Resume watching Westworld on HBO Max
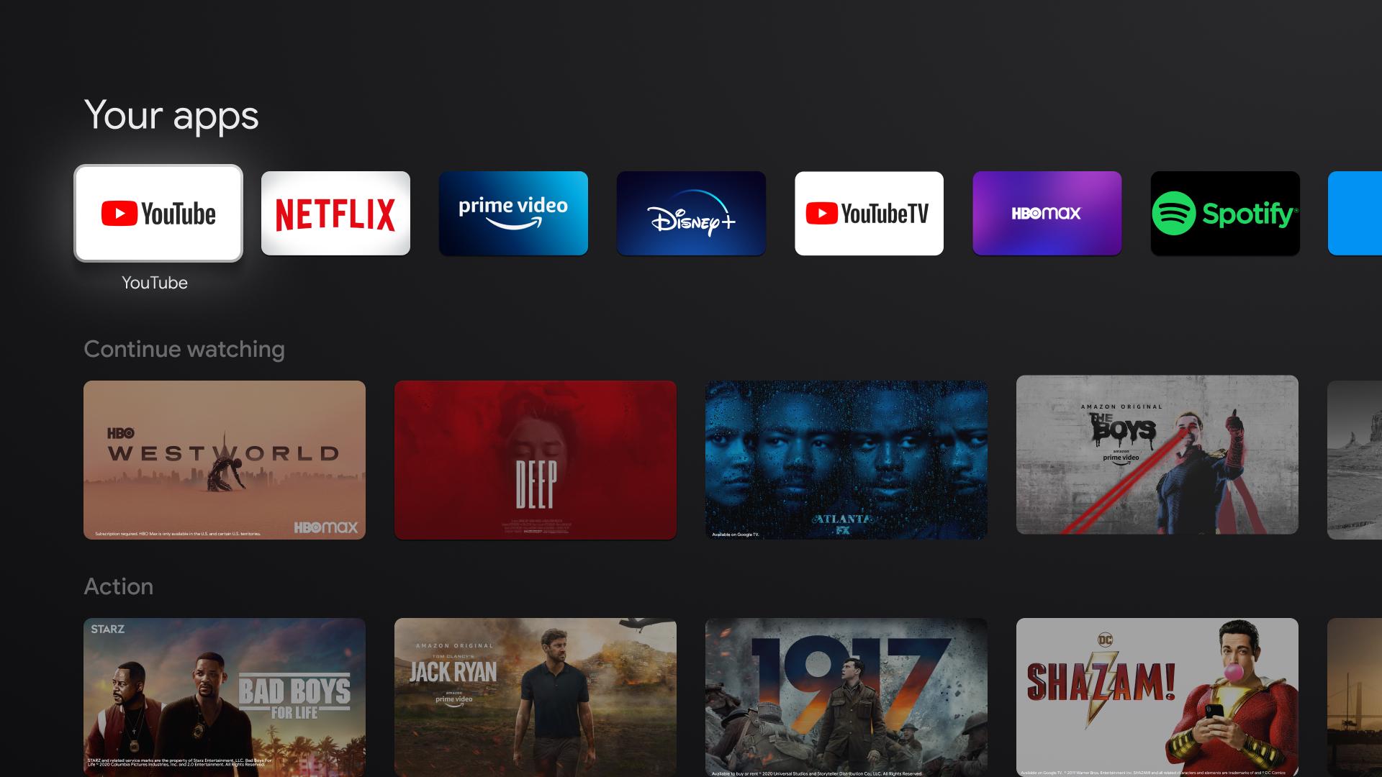Viewport: 1382px width, 777px height. tap(224, 458)
